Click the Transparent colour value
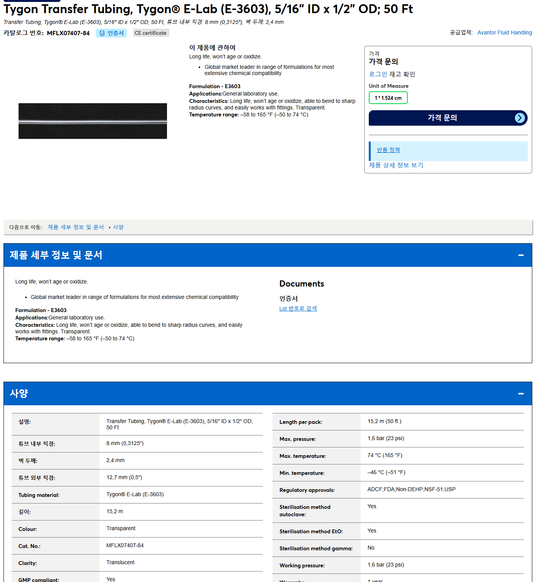The image size is (535, 582). [x=121, y=529]
